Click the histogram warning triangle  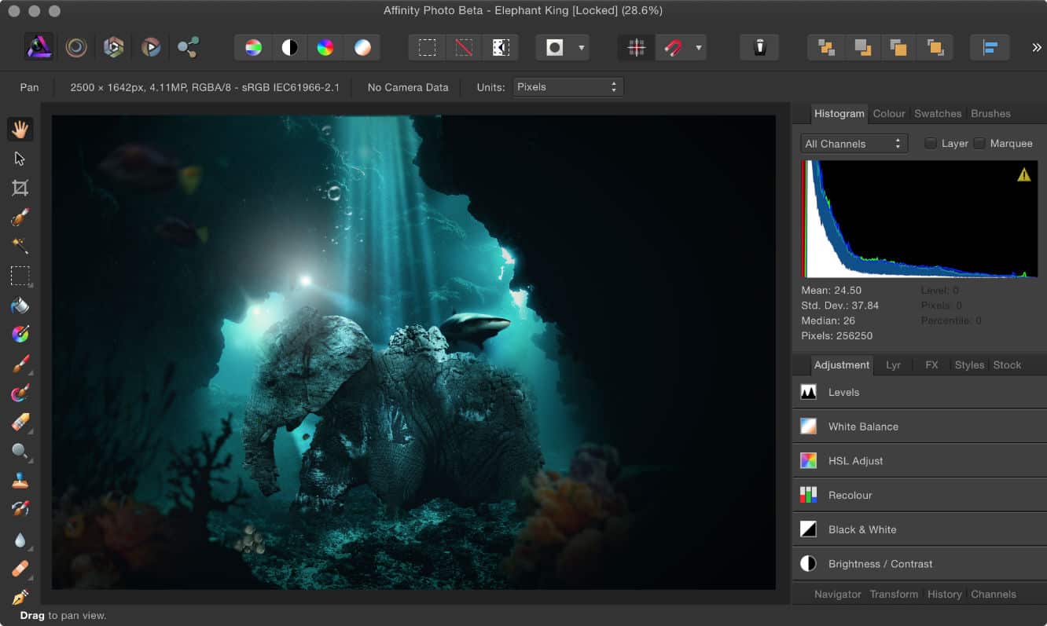point(1024,175)
